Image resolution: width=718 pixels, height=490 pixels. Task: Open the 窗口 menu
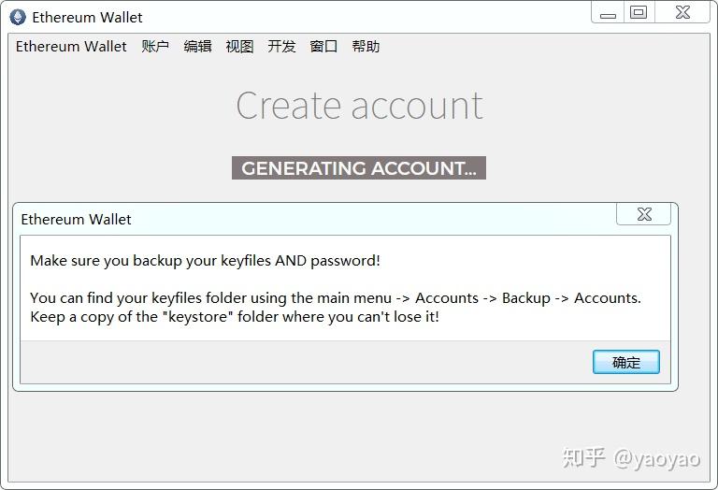pos(323,46)
